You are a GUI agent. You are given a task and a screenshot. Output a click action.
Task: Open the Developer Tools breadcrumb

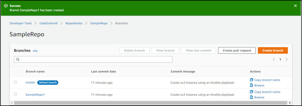tap(21, 23)
